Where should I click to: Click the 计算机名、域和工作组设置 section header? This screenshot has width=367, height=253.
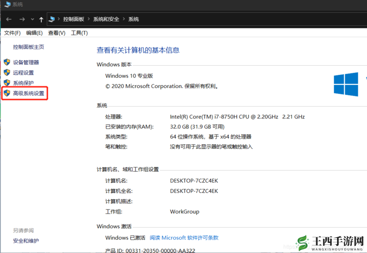pos(128,170)
